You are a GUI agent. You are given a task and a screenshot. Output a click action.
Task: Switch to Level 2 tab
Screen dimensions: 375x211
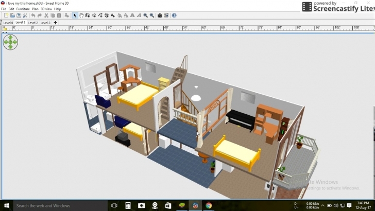[33, 23]
